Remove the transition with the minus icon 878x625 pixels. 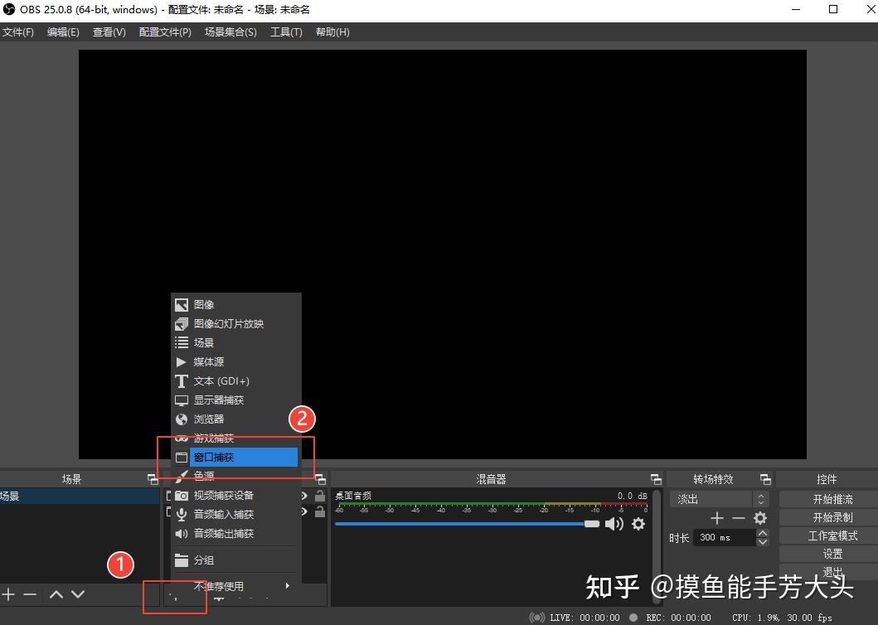(x=739, y=518)
